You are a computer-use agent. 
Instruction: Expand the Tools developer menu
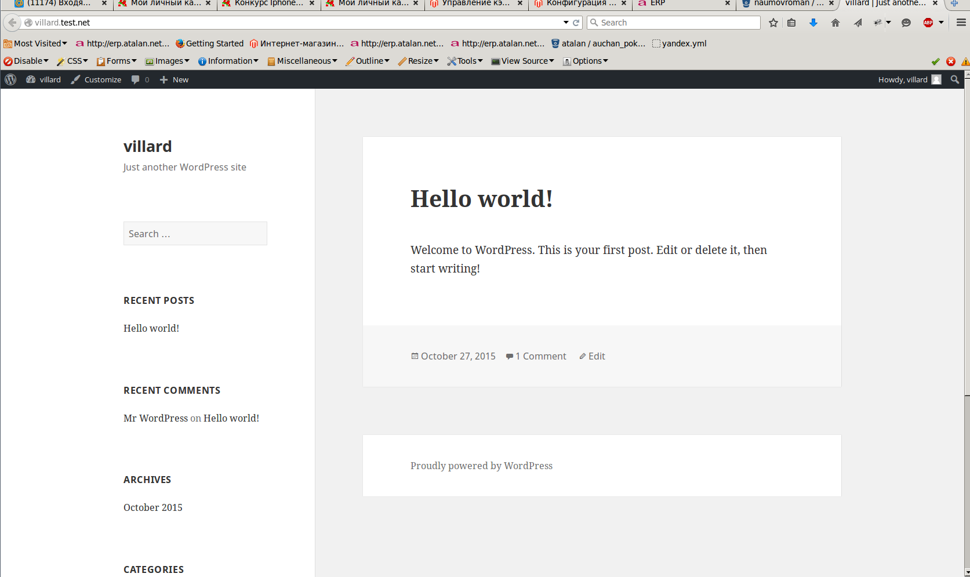pyautogui.click(x=465, y=61)
